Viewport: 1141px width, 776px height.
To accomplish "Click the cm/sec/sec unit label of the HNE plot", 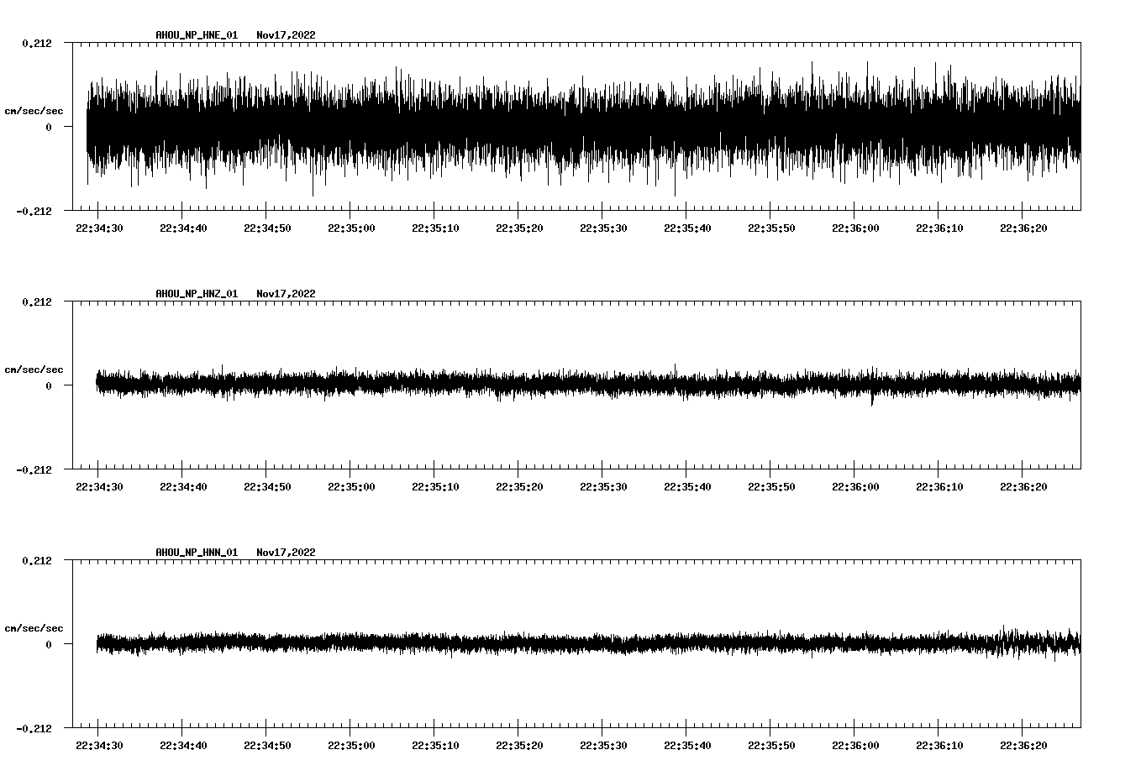I will coord(34,111).
